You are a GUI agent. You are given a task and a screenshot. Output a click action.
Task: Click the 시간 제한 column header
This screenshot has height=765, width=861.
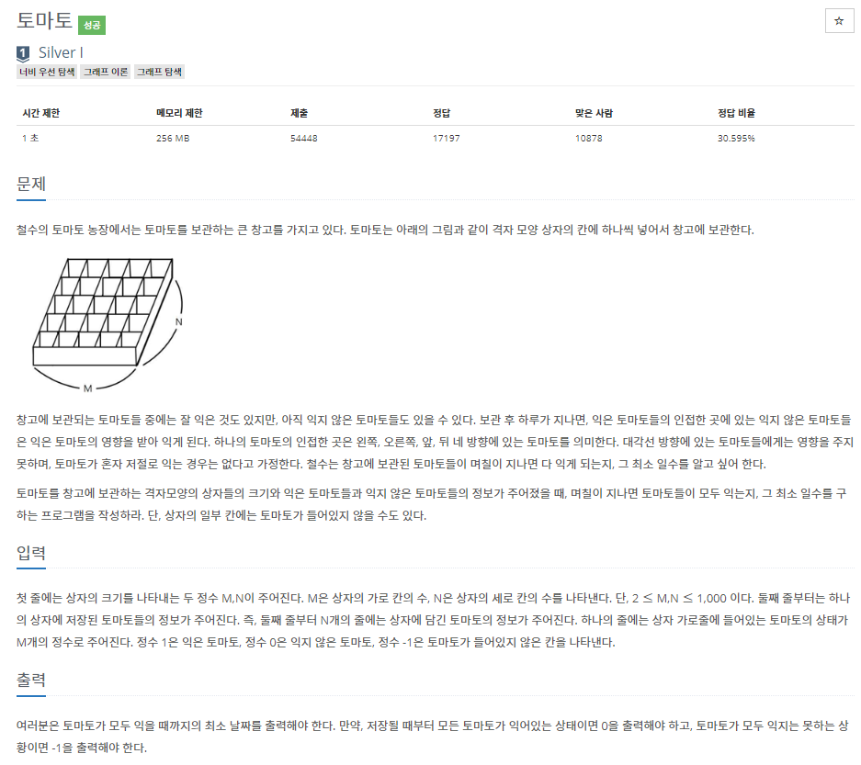(x=40, y=113)
